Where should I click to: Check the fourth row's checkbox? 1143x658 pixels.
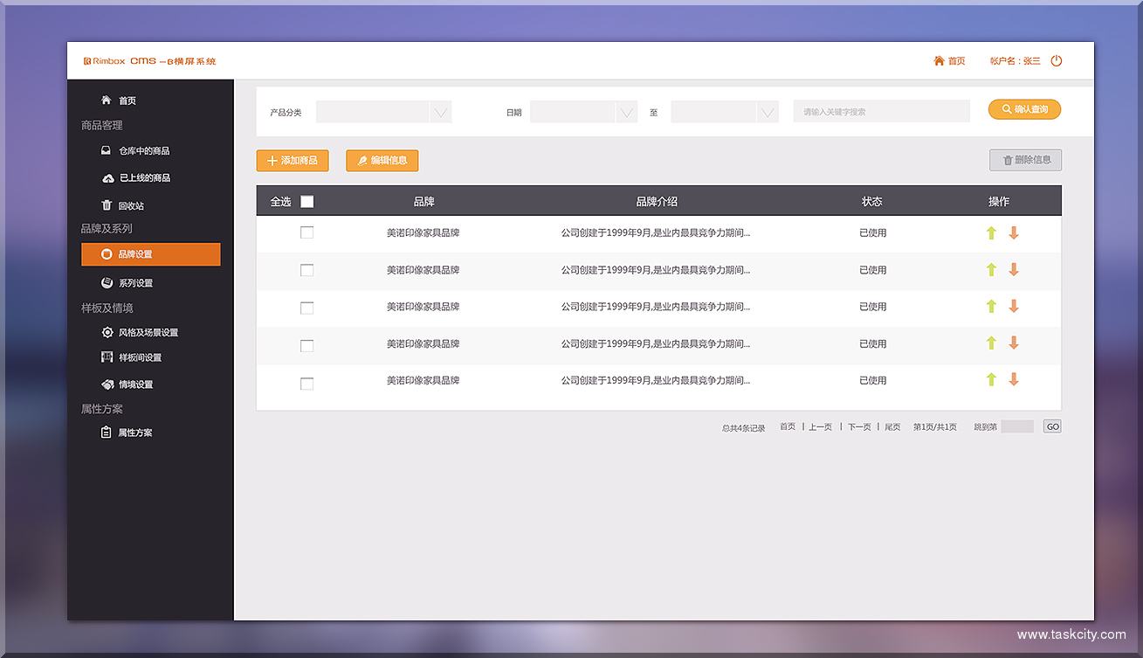pos(306,346)
